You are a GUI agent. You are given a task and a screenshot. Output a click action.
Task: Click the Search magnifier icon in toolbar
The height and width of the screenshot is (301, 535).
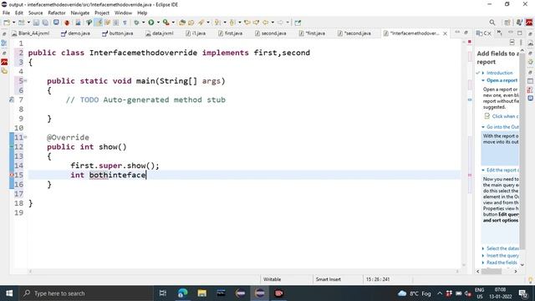coord(492,23)
